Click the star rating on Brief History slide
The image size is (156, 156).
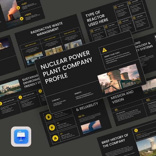pyautogui.click(x=138, y=135)
